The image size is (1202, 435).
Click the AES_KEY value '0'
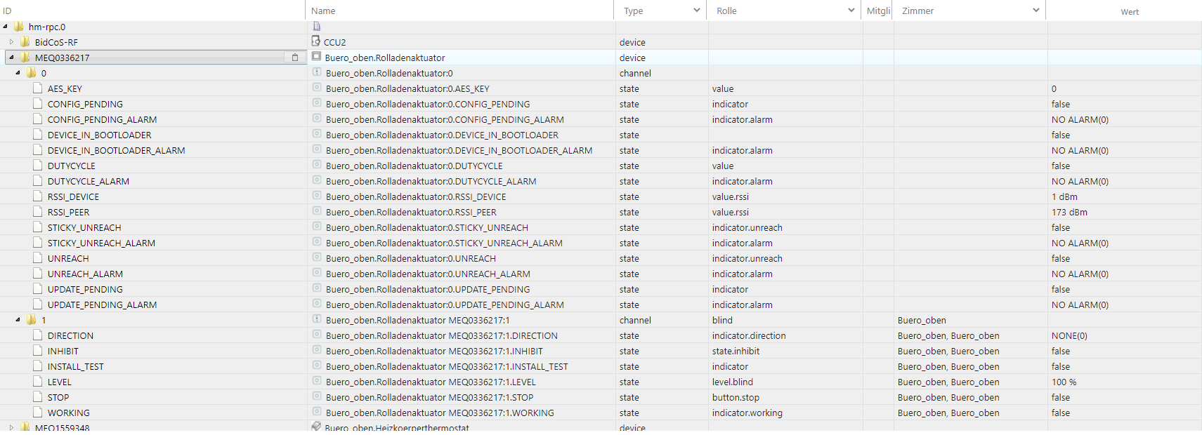click(1054, 88)
